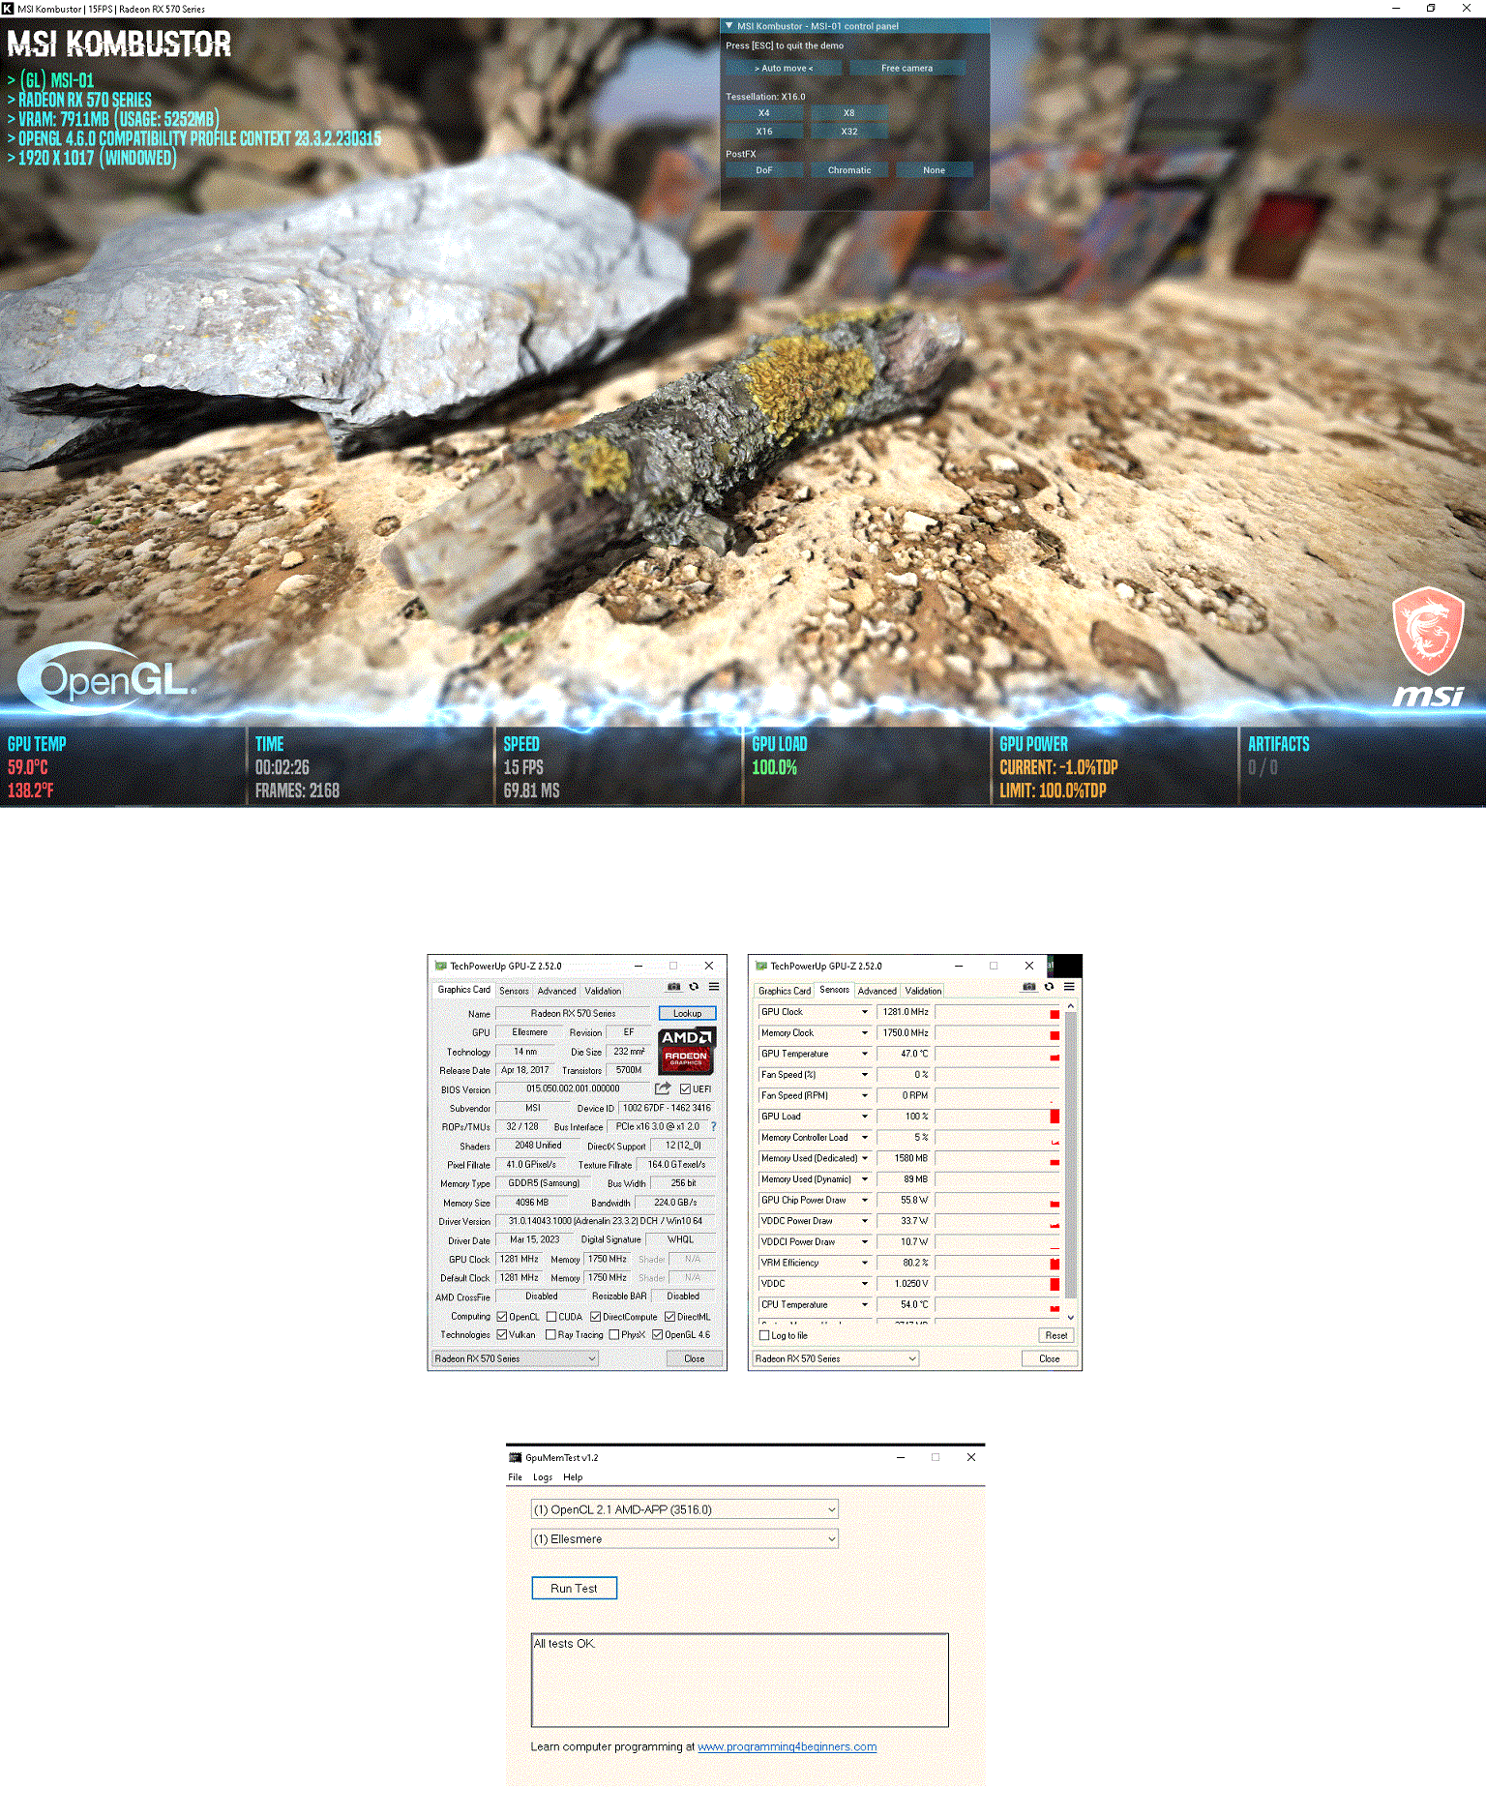Click the GpuMemTest app icon in its title bar
The height and width of the screenshot is (1818, 1486).
(x=516, y=1457)
